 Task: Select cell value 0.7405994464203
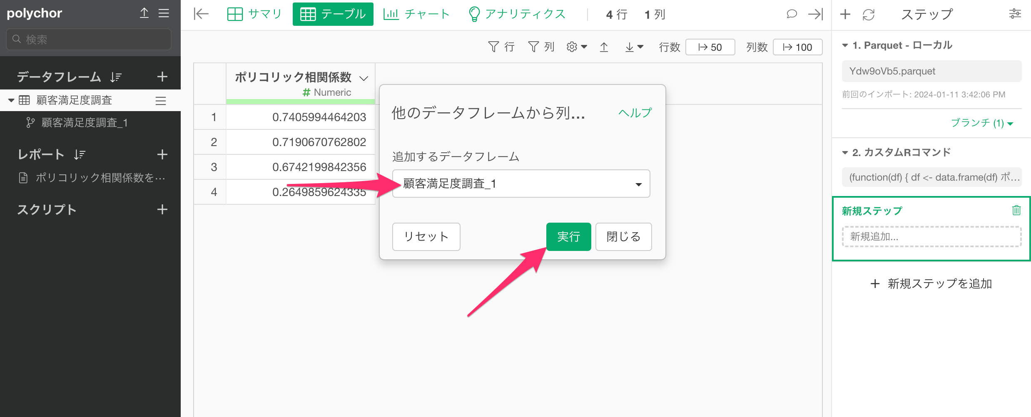tap(301, 117)
